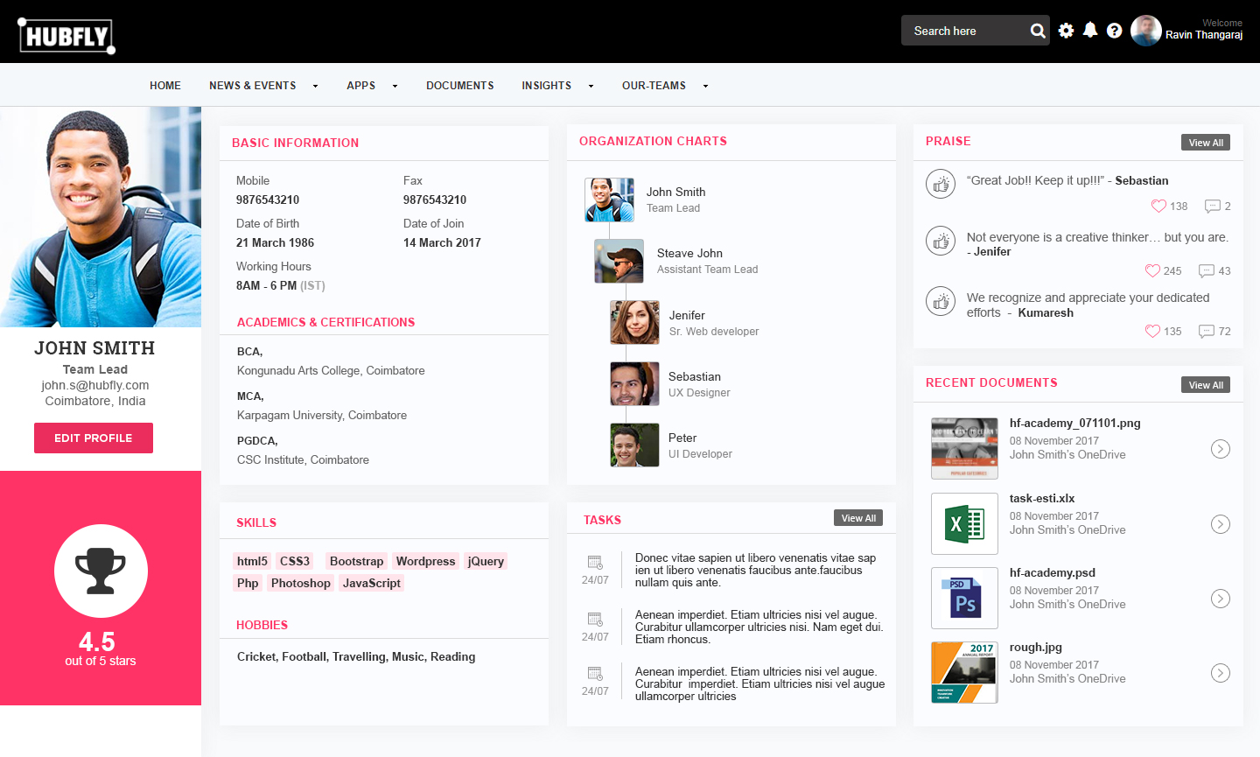
Task: Click Ravin Thangaraj's avatar
Action: [x=1146, y=31]
